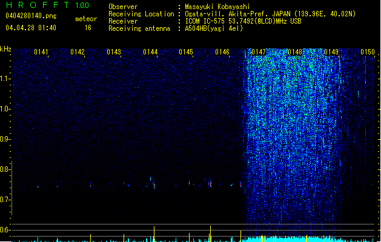Screen dimensions: 381x242
Task: Click the meteor count value 16
Action: point(88,28)
